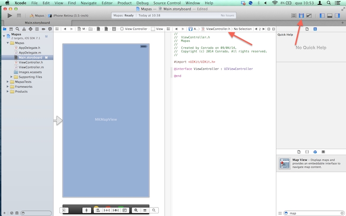The width and height of the screenshot is (346, 216).
Task: Click the library search field containing map
Action: pos(314,213)
